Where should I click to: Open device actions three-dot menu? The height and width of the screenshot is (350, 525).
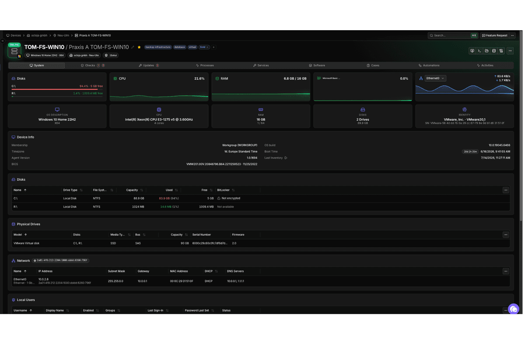pos(510,51)
